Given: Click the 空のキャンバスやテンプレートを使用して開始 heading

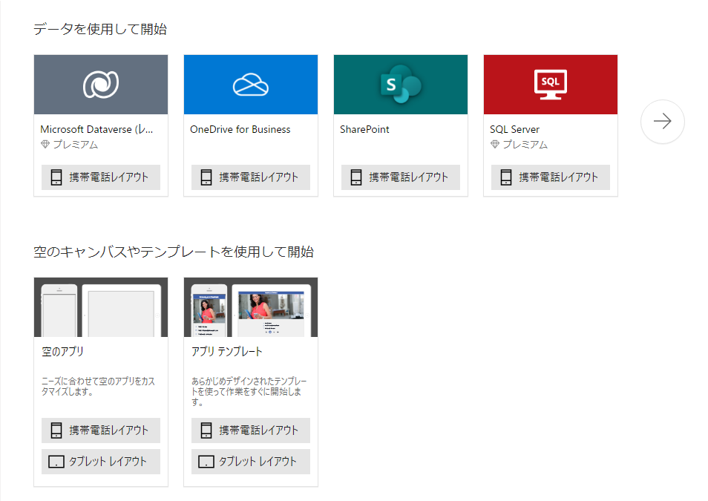Looking at the screenshot, I should [x=174, y=252].
